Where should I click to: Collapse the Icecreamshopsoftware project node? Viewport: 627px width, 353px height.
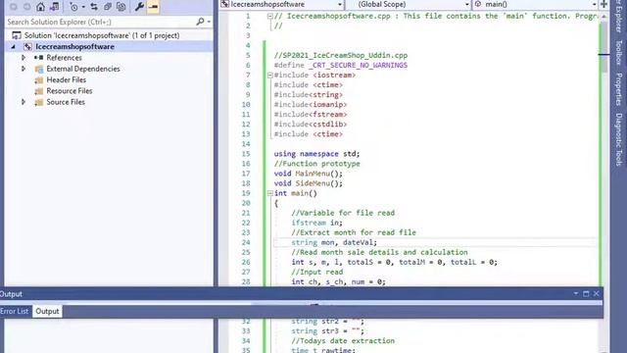point(14,47)
